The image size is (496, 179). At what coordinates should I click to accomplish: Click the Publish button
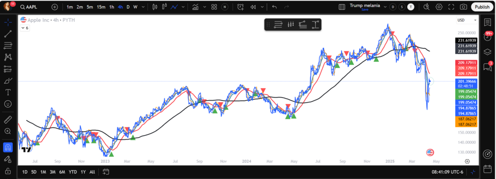(x=482, y=7)
